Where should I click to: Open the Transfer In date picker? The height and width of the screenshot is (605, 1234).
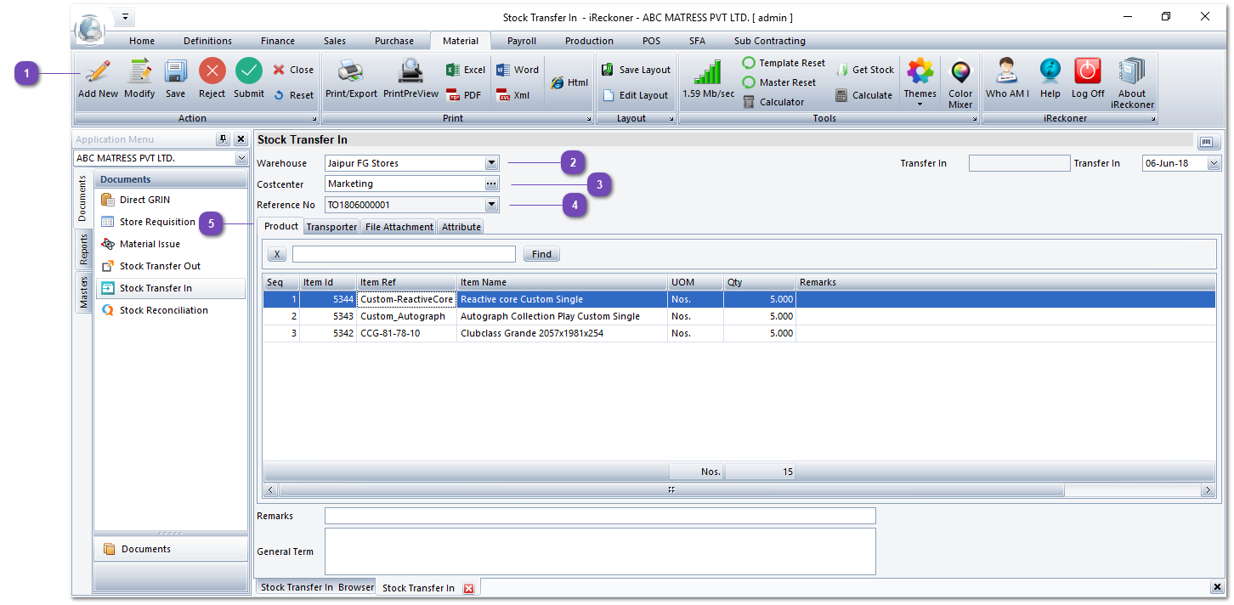click(1213, 164)
